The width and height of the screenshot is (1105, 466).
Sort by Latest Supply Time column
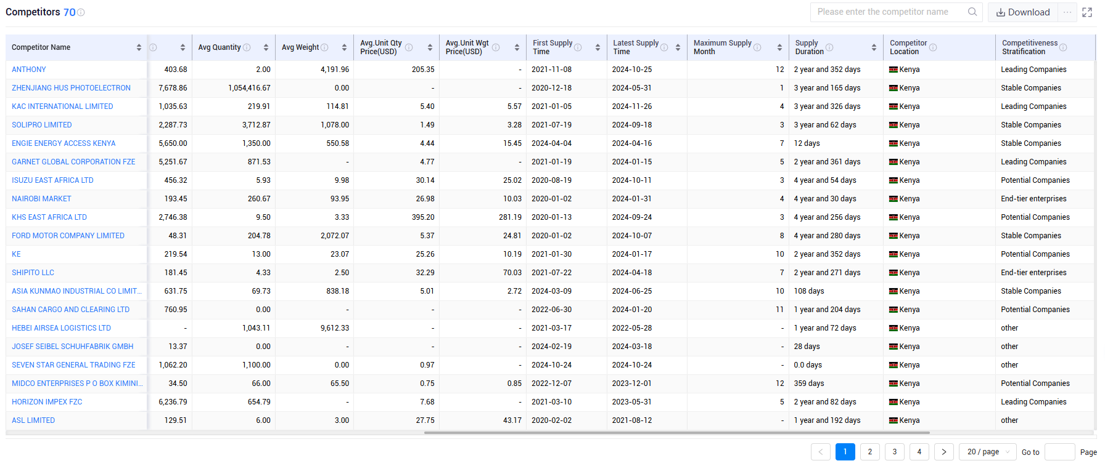(x=678, y=47)
